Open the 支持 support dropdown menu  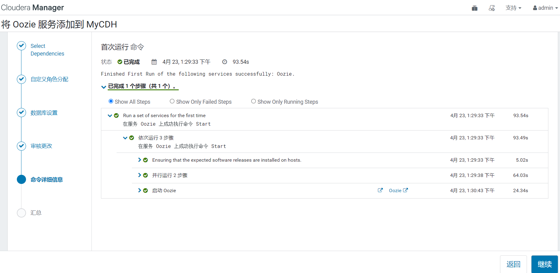coord(513,8)
